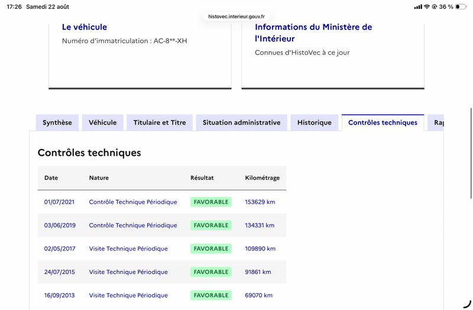Click the FAVORABLE badge for 02/05/2017
This screenshot has height=310, width=473.
pyautogui.click(x=211, y=249)
